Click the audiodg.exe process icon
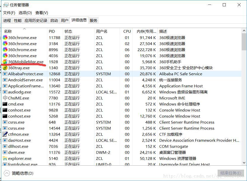 (5, 92)
